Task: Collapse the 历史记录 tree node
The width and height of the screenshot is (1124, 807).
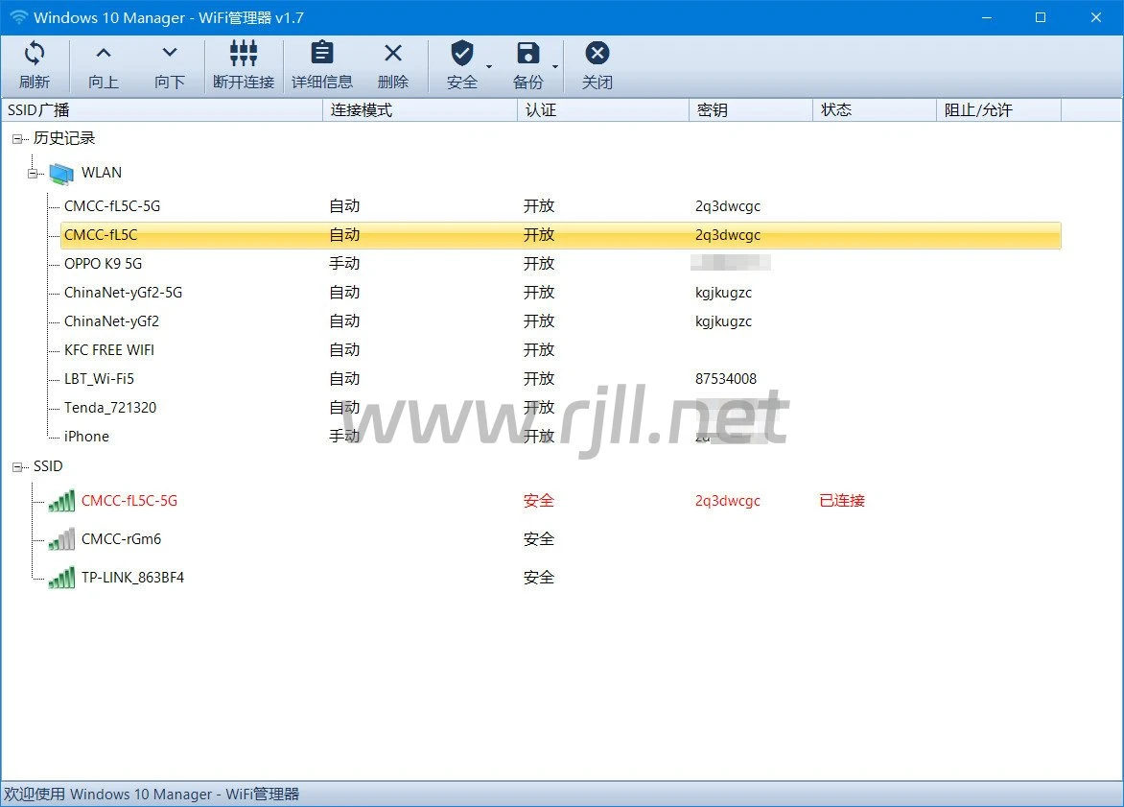Action: point(17,139)
